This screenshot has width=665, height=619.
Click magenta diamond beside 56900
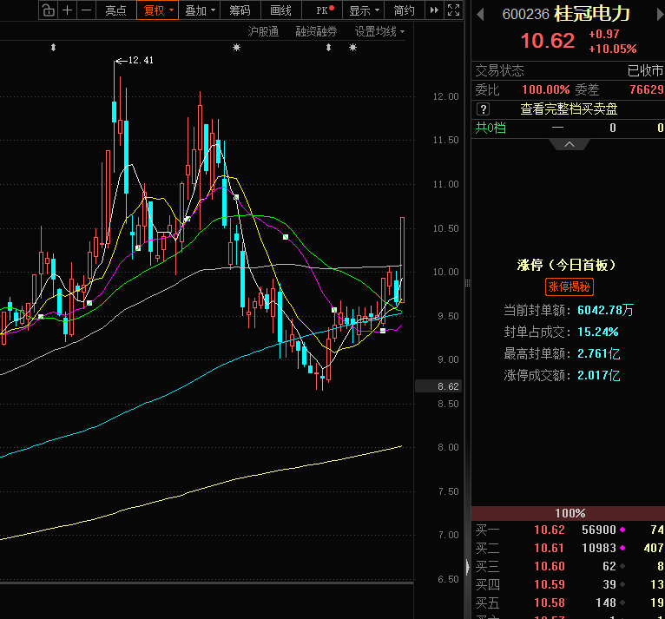(x=622, y=530)
